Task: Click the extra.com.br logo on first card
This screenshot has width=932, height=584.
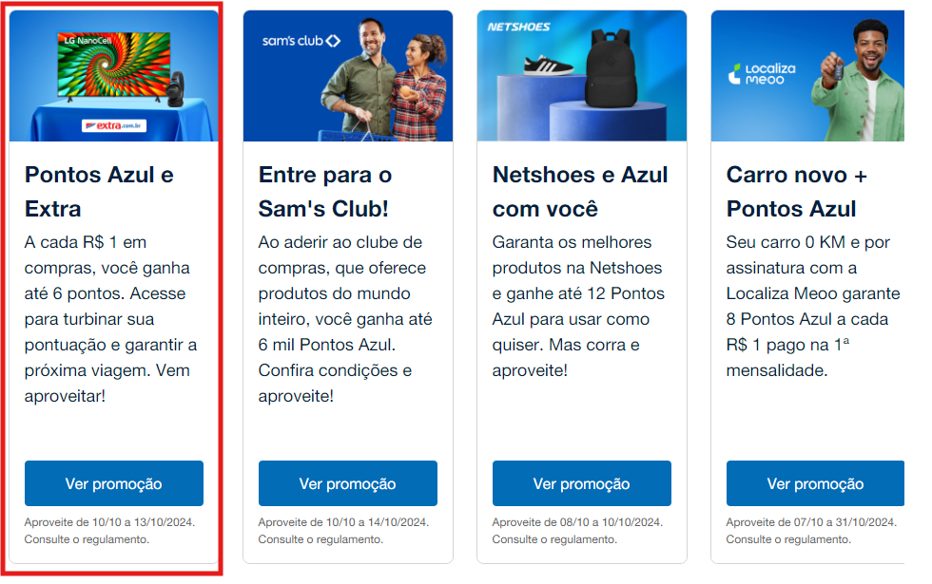Action: pos(114,125)
